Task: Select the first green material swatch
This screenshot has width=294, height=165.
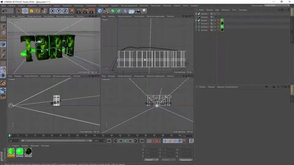Action: 11,152
